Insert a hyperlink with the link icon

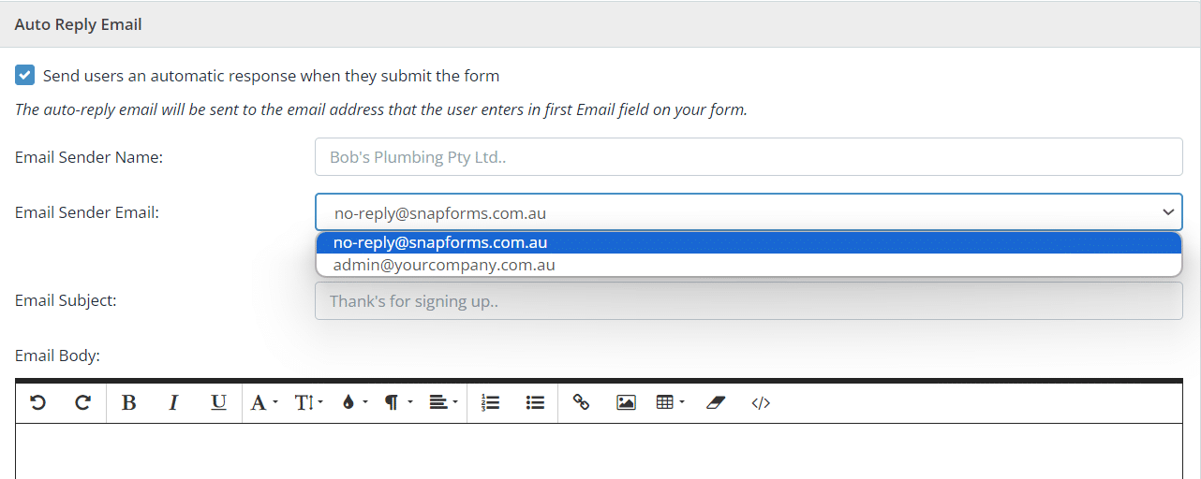(581, 402)
